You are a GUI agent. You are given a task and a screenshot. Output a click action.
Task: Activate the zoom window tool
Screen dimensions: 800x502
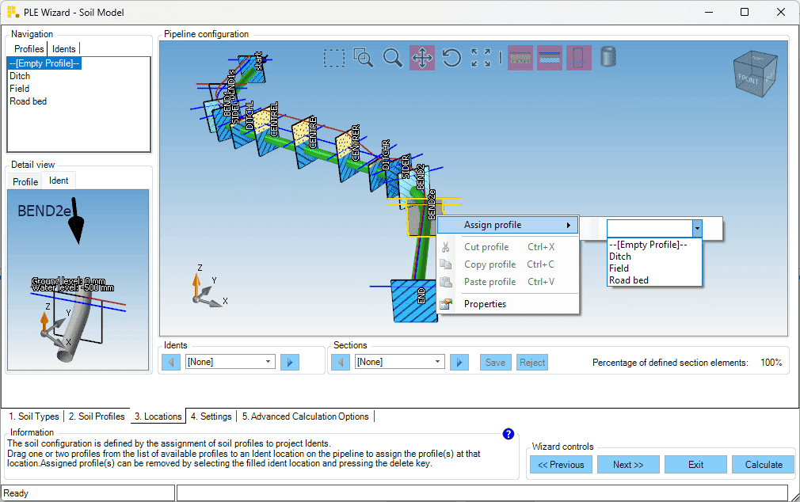pyautogui.click(x=364, y=58)
